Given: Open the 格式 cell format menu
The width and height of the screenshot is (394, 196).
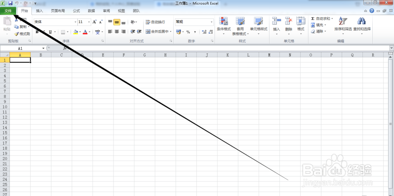Looking at the screenshot, I should coord(301,26).
